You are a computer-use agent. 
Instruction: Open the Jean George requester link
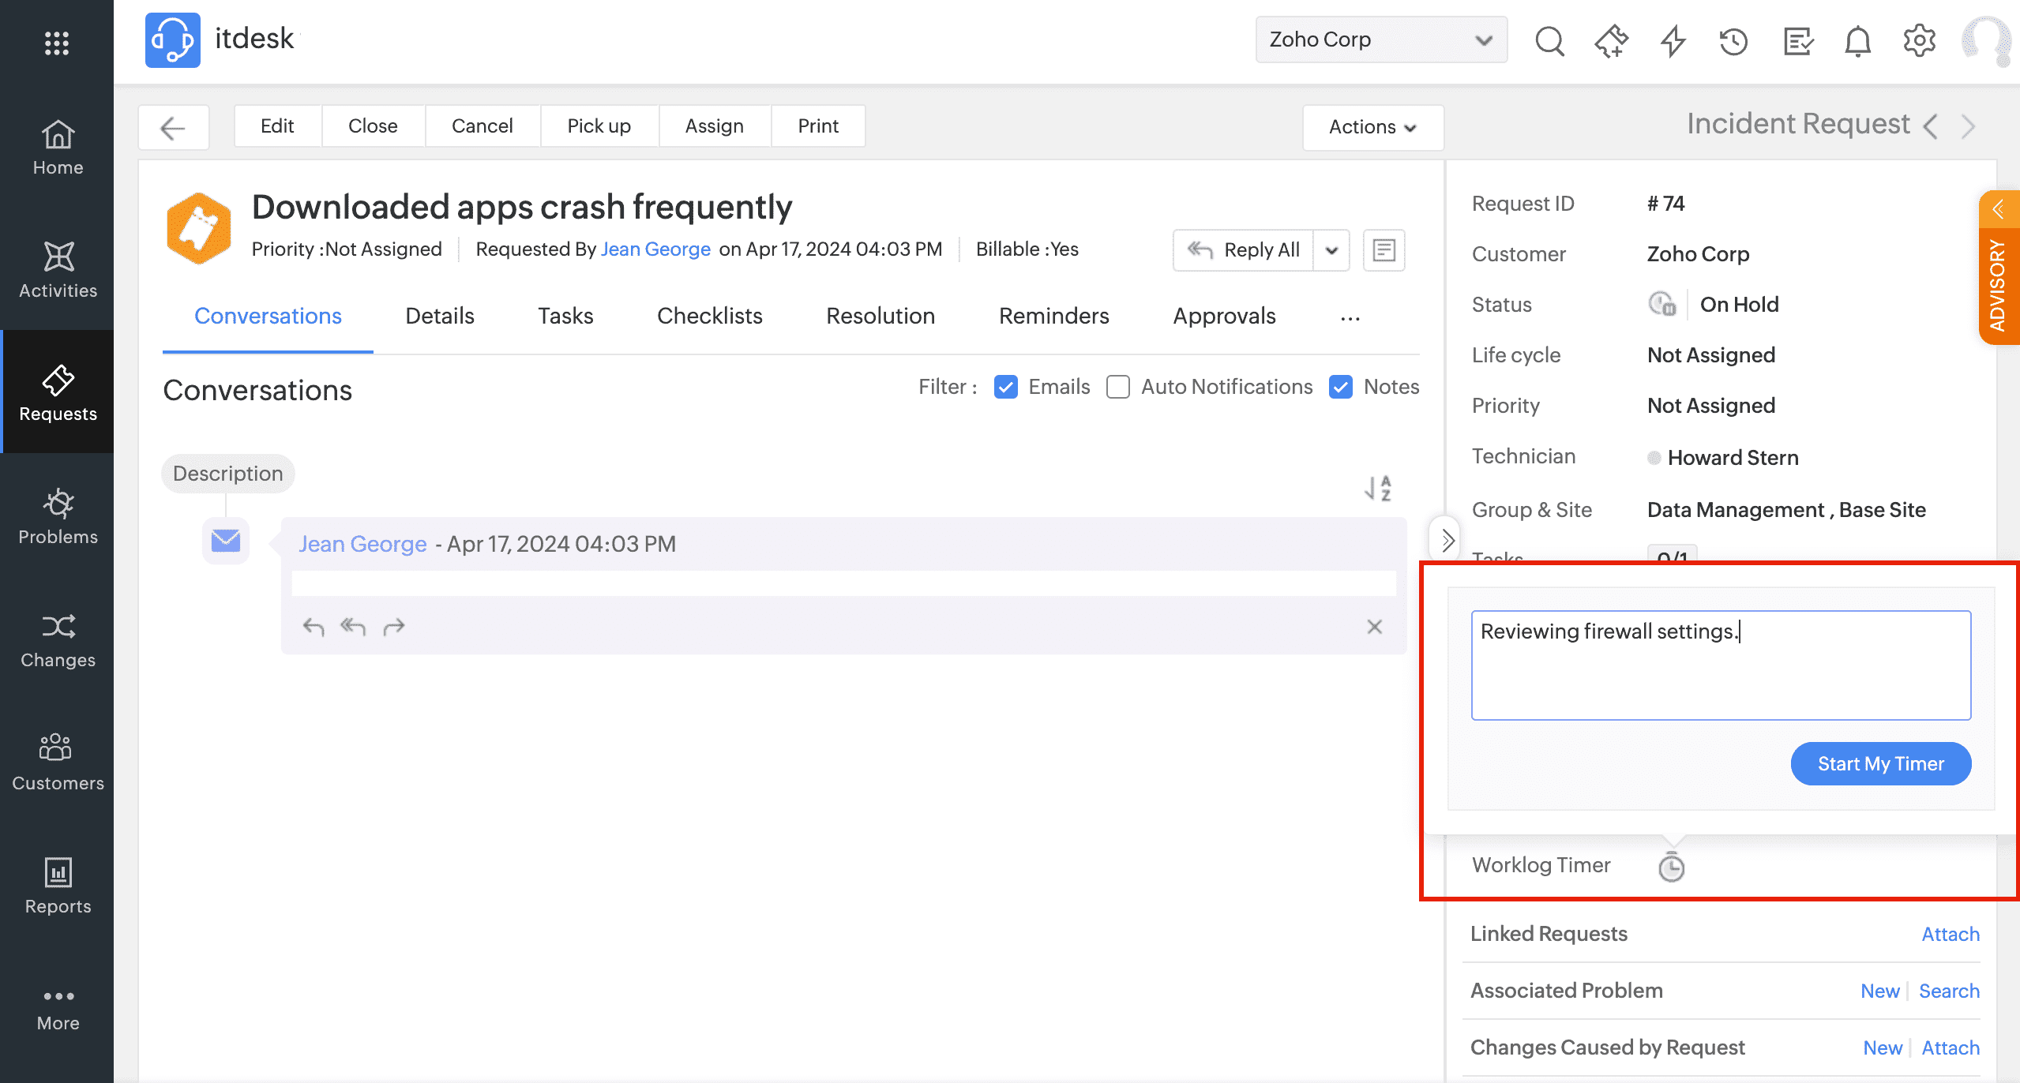point(655,249)
